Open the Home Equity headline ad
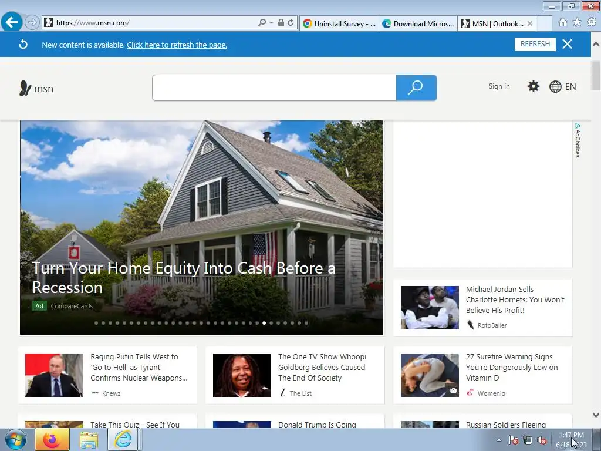The height and width of the screenshot is (451, 601). 184,278
